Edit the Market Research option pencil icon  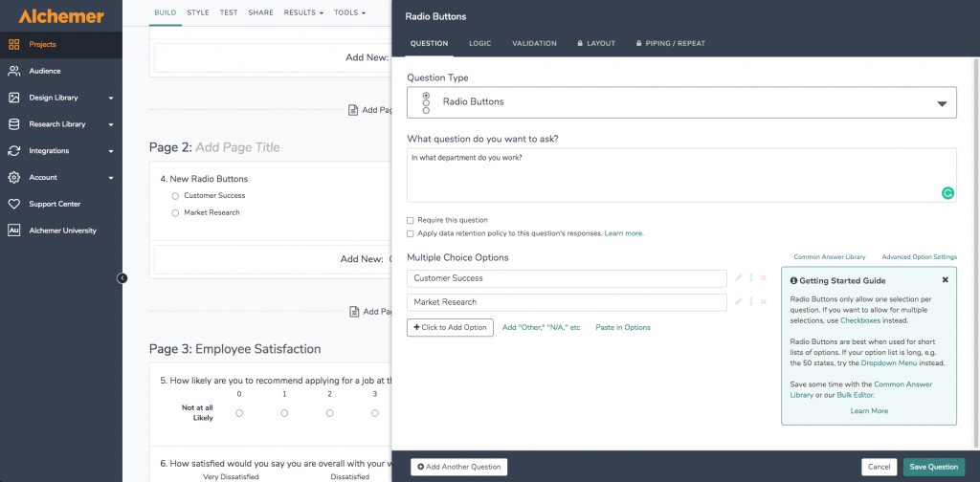(739, 301)
